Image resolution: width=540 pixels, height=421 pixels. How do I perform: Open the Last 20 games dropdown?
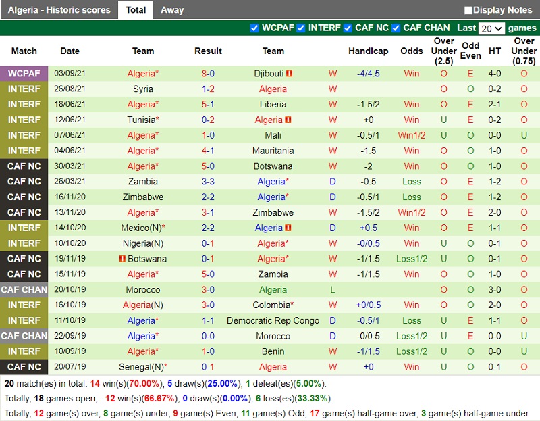coord(491,28)
